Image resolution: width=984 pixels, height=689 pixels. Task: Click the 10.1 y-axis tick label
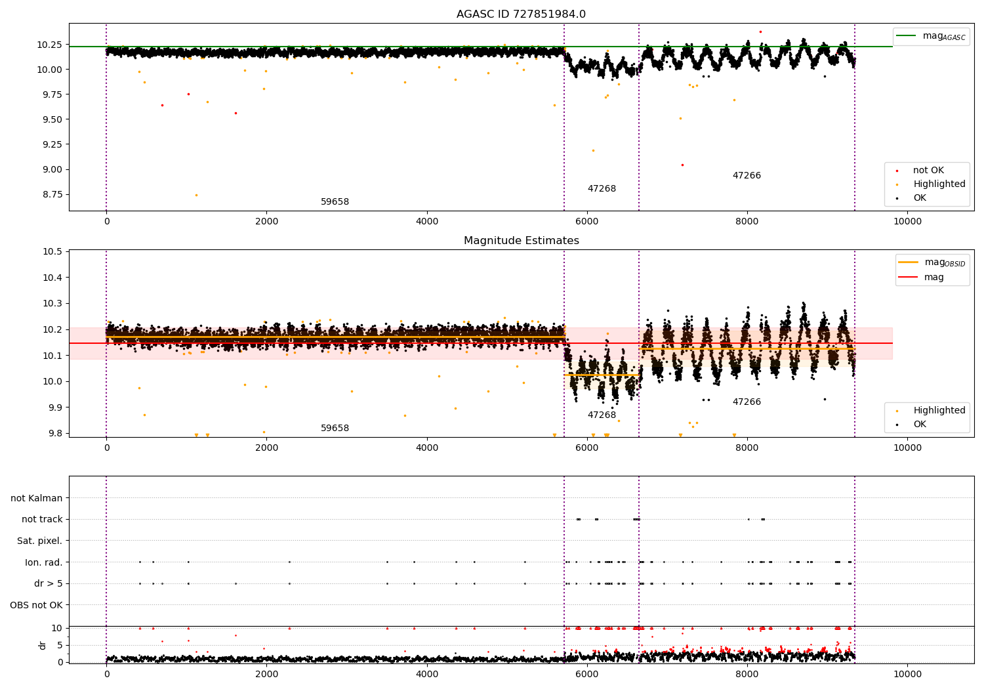point(52,356)
